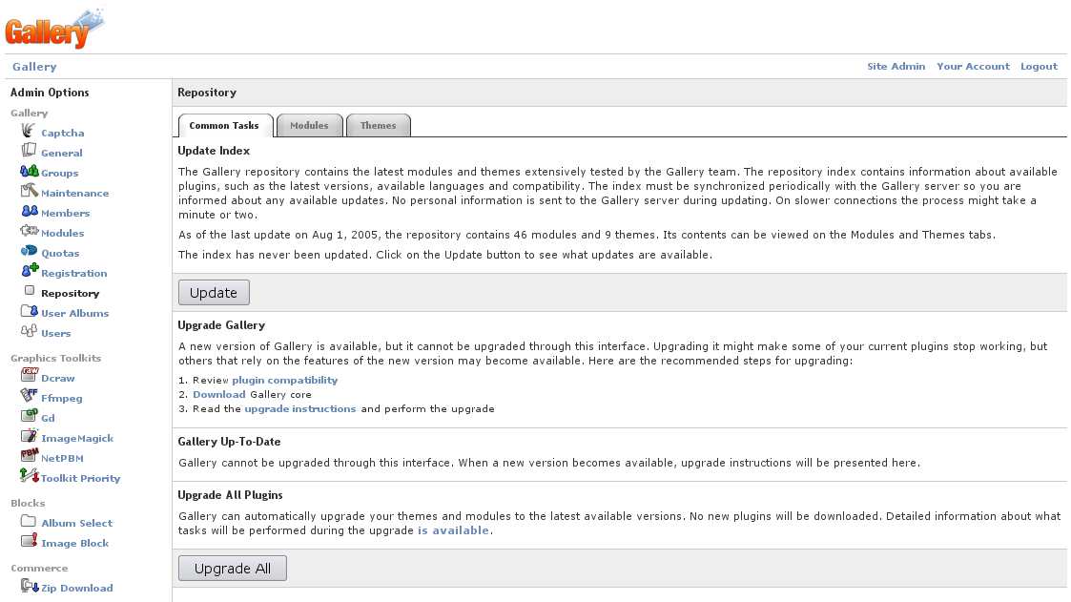1071x602 pixels.
Task: Click the Gallery breadcrumb link
Action: pyautogui.click(x=34, y=66)
